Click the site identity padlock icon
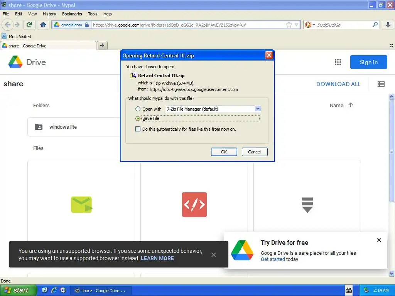Screen dimensions: 395x296 pos(87,25)
